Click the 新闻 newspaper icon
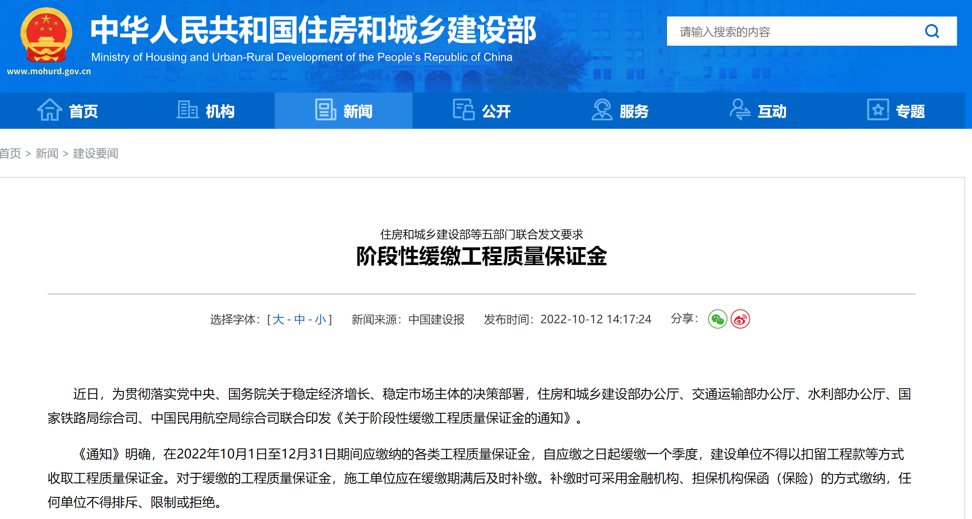 (x=325, y=110)
